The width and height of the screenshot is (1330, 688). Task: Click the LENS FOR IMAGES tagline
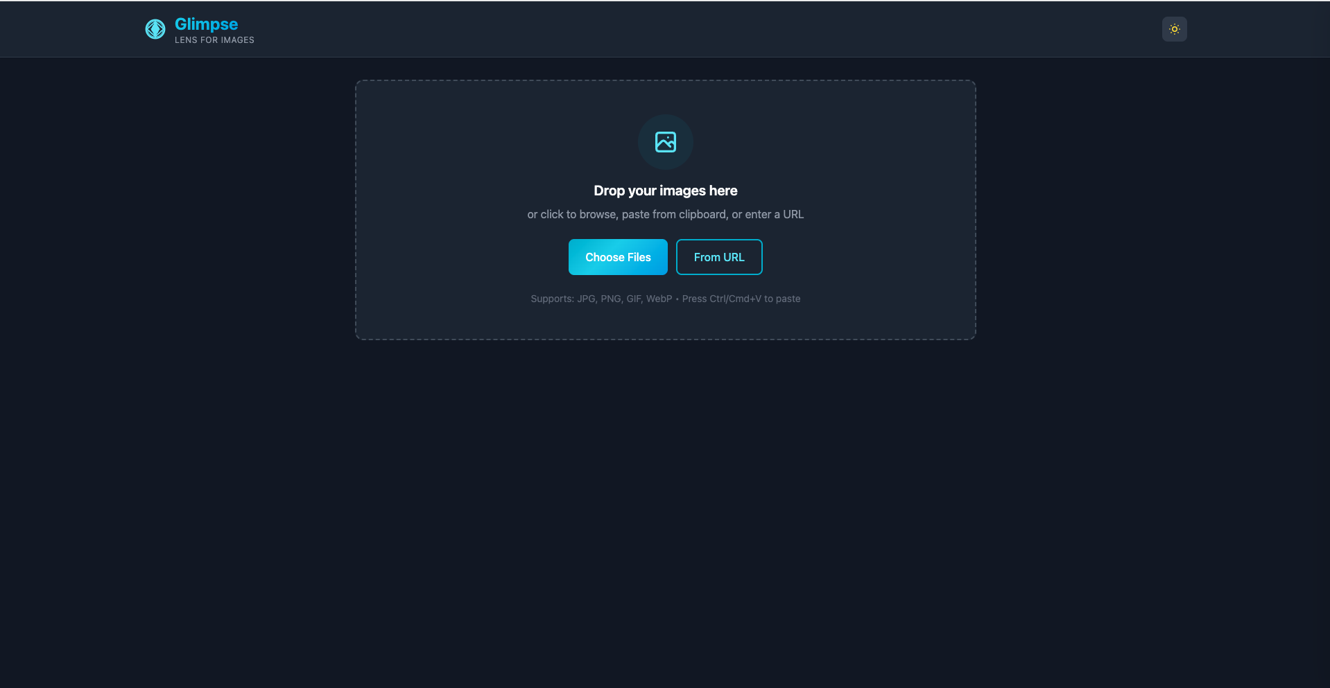pyautogui.click(x=214, y=40)
